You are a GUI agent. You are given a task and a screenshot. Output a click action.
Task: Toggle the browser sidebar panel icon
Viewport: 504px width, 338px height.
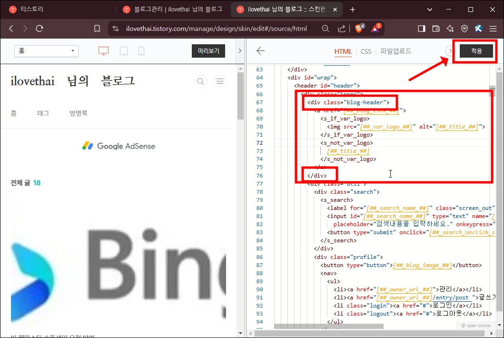point(421,28)
